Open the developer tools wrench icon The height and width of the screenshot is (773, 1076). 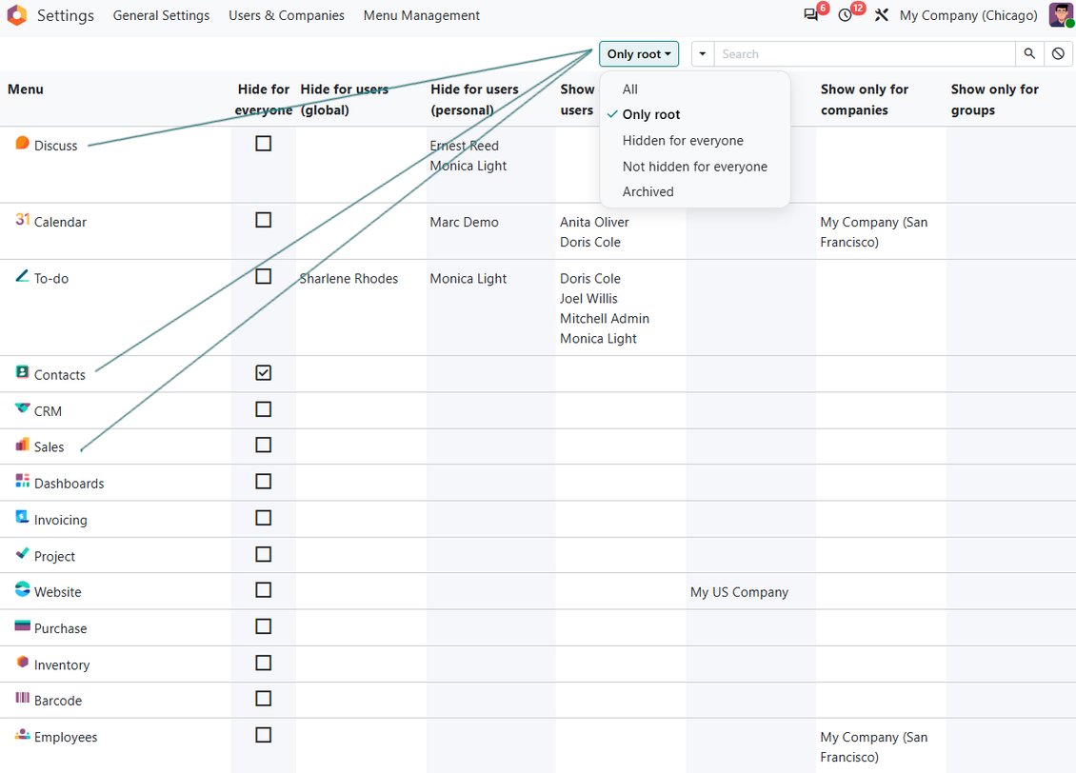pyautogui.click(x=882, y=15)
